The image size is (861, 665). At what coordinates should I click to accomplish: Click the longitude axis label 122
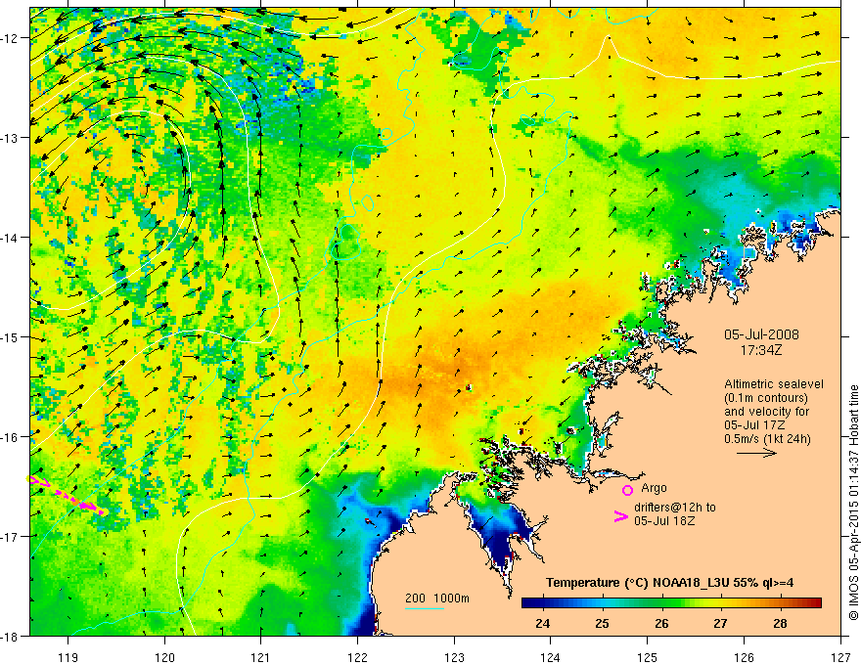[357, 657]
